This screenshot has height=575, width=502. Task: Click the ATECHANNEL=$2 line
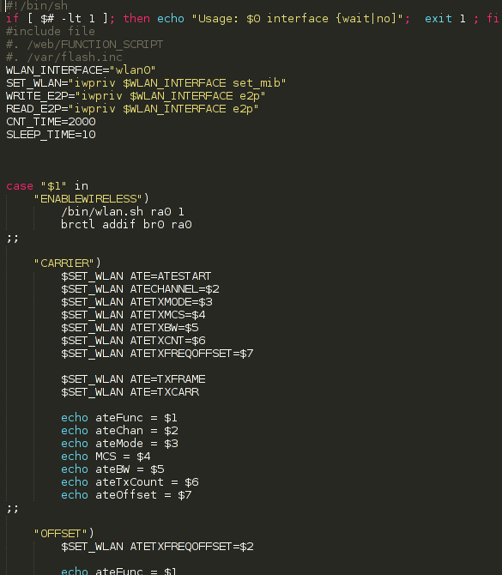[x=140, y=289]
